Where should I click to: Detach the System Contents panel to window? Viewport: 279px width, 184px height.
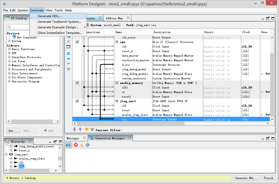point(268,18)
